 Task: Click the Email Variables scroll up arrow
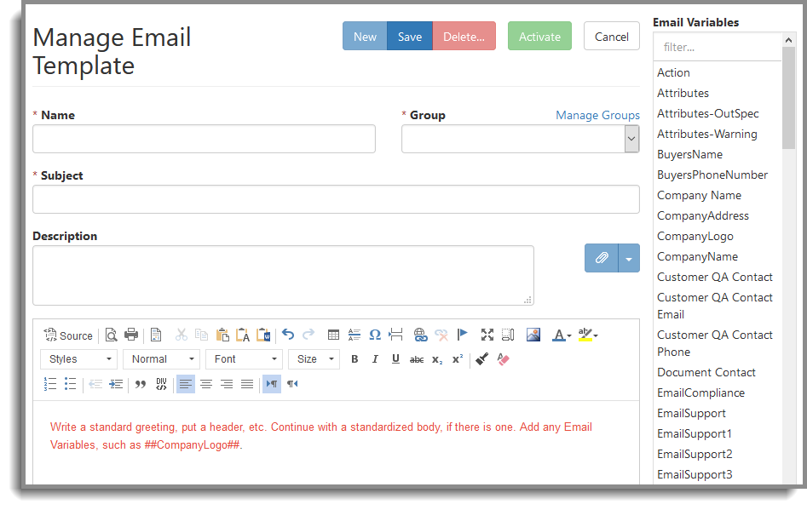pos(788,39)
